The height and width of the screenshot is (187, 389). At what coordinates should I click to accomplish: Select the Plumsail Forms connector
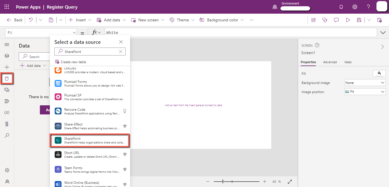tap(90, 83)
